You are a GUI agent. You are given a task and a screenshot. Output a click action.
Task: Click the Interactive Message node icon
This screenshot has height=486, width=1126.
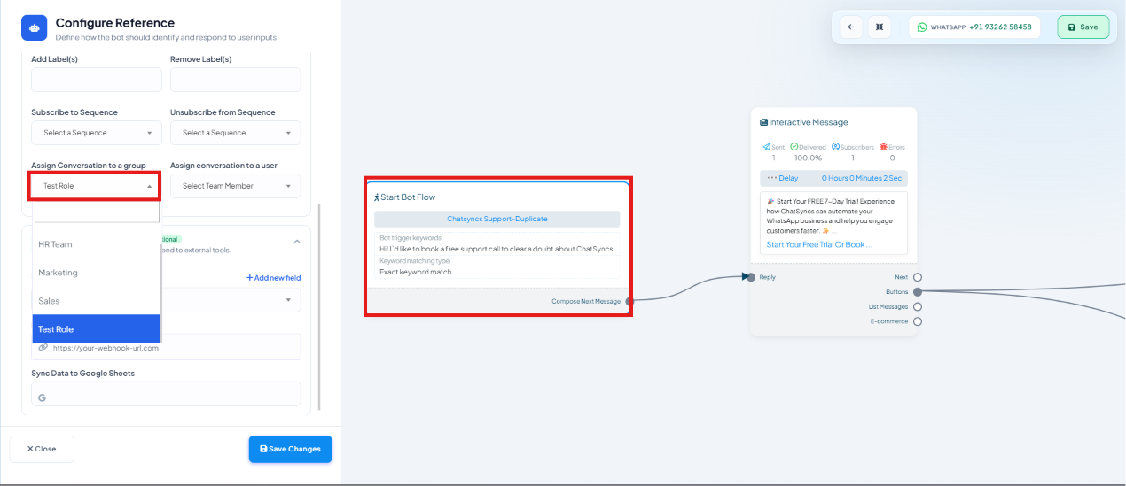763,122
